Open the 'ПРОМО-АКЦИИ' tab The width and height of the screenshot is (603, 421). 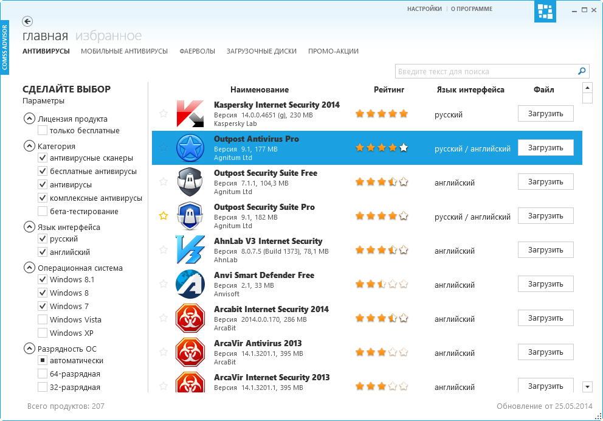[x=334, y=51]
